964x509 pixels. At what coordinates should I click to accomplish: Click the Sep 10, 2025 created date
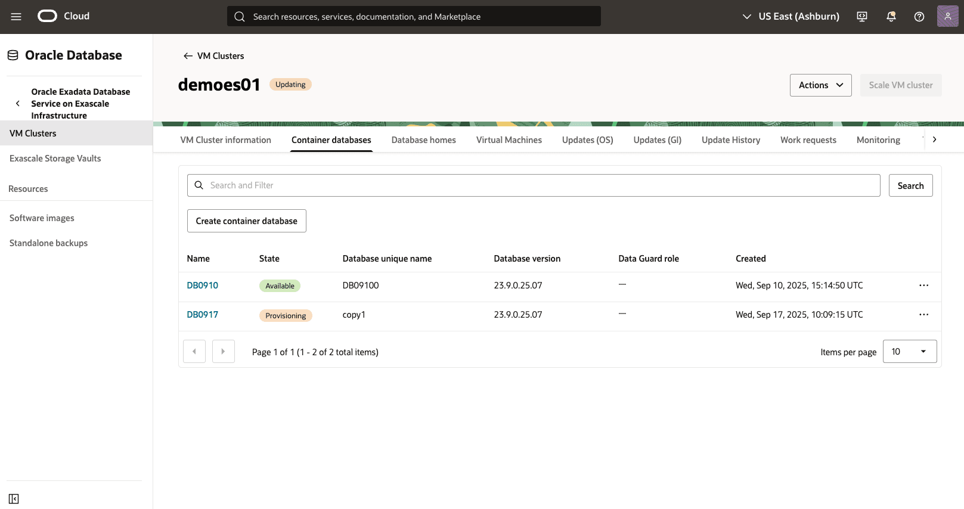click(x=799, y=285)
